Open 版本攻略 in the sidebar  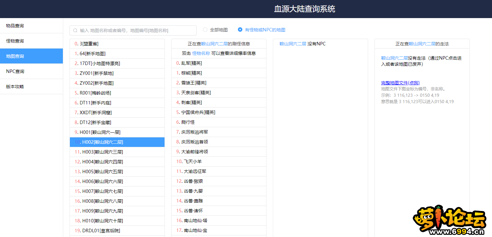click(x=31, y=87)
